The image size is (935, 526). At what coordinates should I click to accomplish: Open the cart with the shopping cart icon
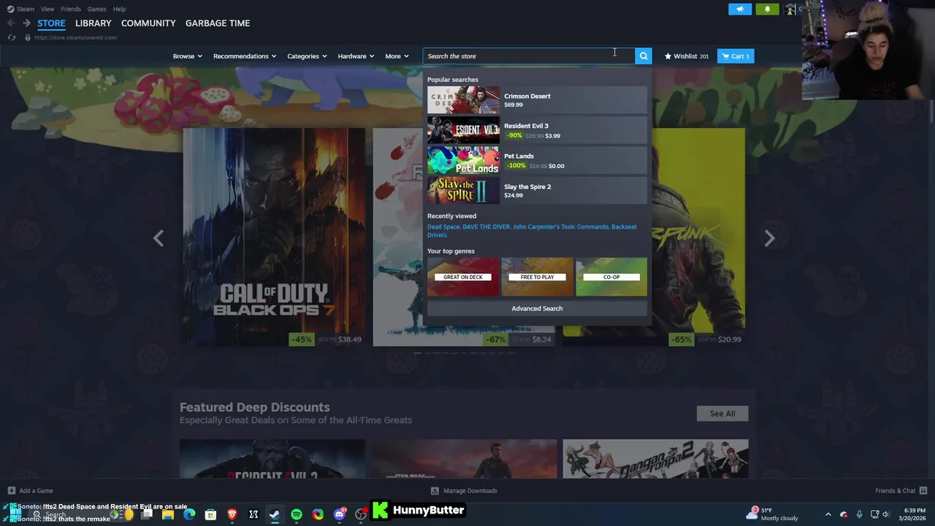[726, 56]
